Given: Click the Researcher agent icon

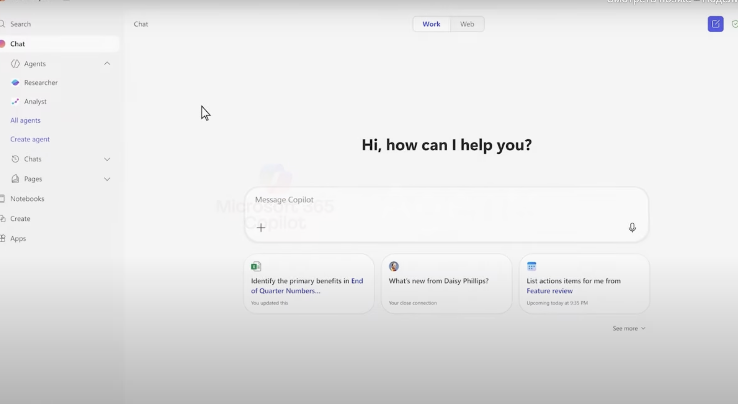Looking at the screenshot, I should pyautogui.click(x=15, y=82).
